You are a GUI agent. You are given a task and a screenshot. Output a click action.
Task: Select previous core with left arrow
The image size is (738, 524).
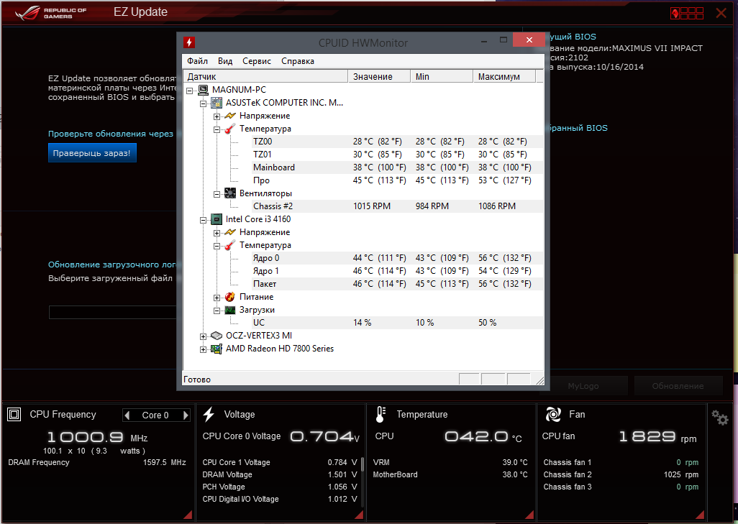coord(127,415)
